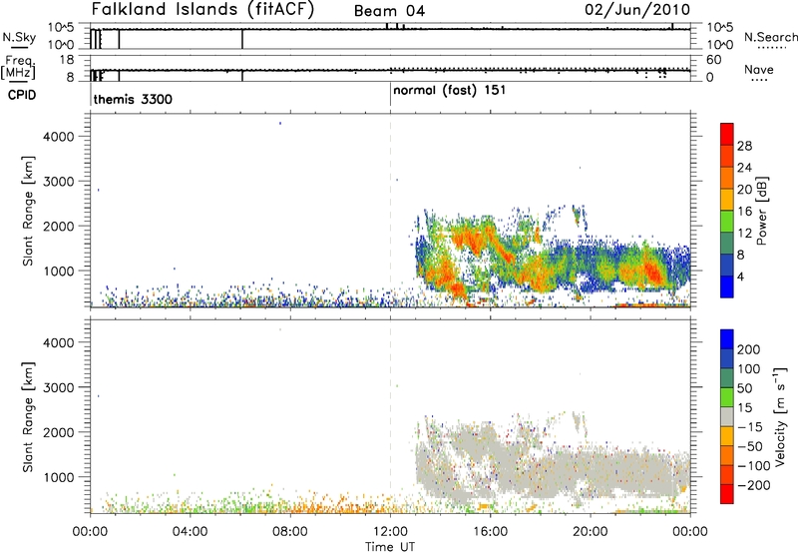The height and width of the screenshot is (553, 798).
Task: Click the '3000' tick on the power panel
Action: click(x=58, y=182)
